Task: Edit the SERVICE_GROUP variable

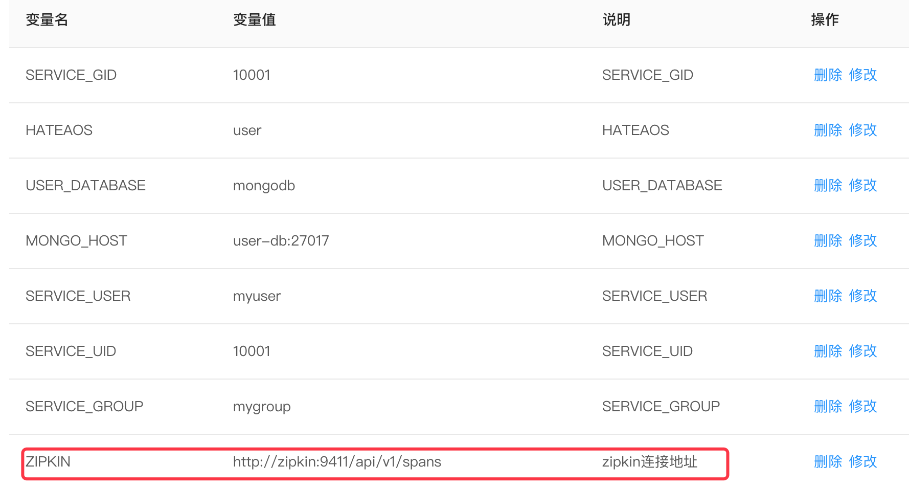Action: click(863, 406)
